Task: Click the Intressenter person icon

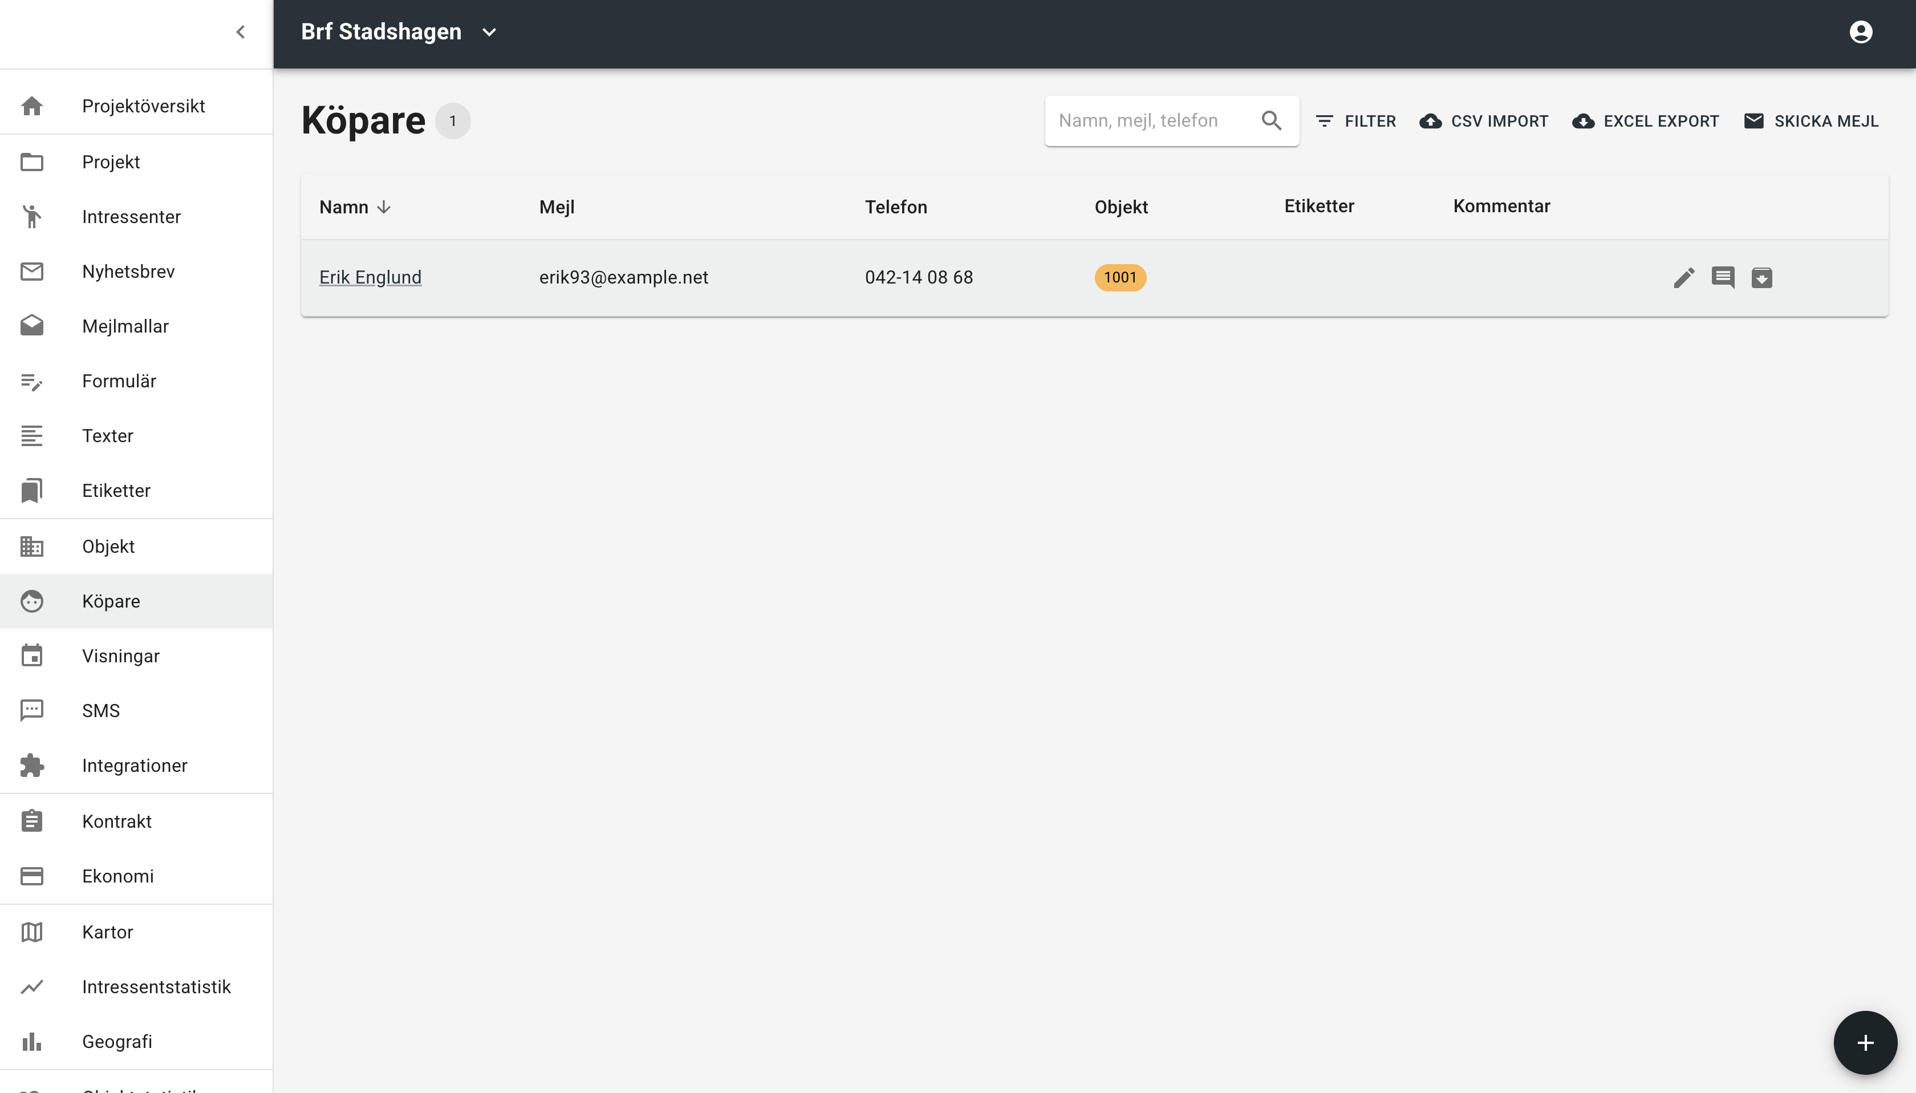Action: click(x=31, y=216)
